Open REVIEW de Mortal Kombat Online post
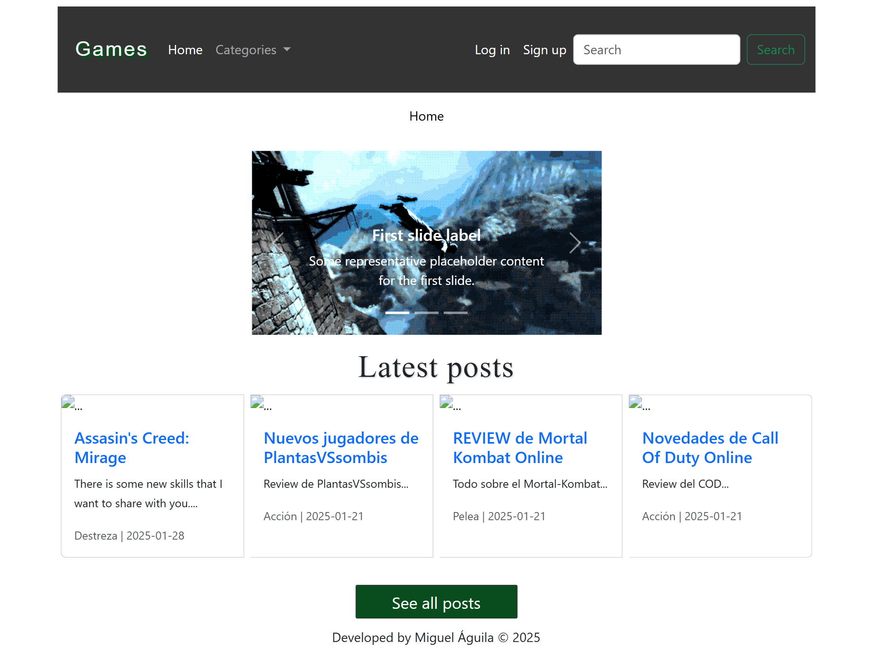The width and height of the screenshot is (872, 659). 520,448
